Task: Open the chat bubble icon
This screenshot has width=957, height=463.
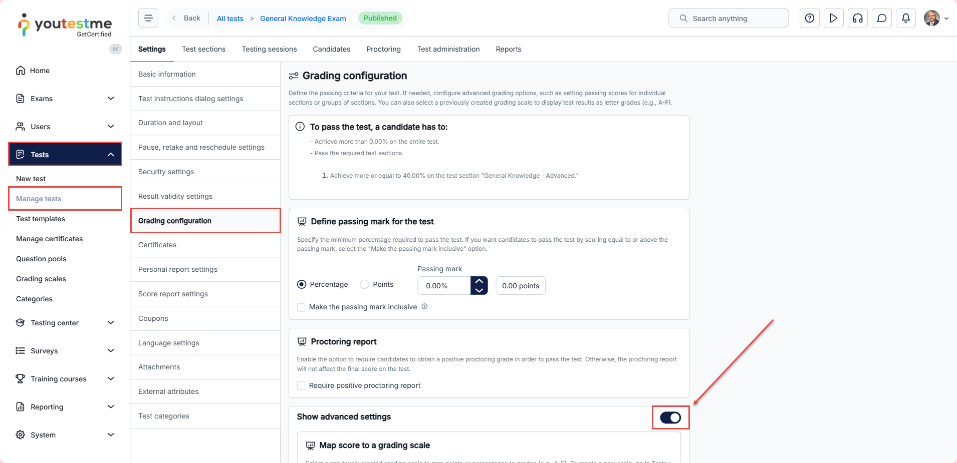Action: [881, 19]
